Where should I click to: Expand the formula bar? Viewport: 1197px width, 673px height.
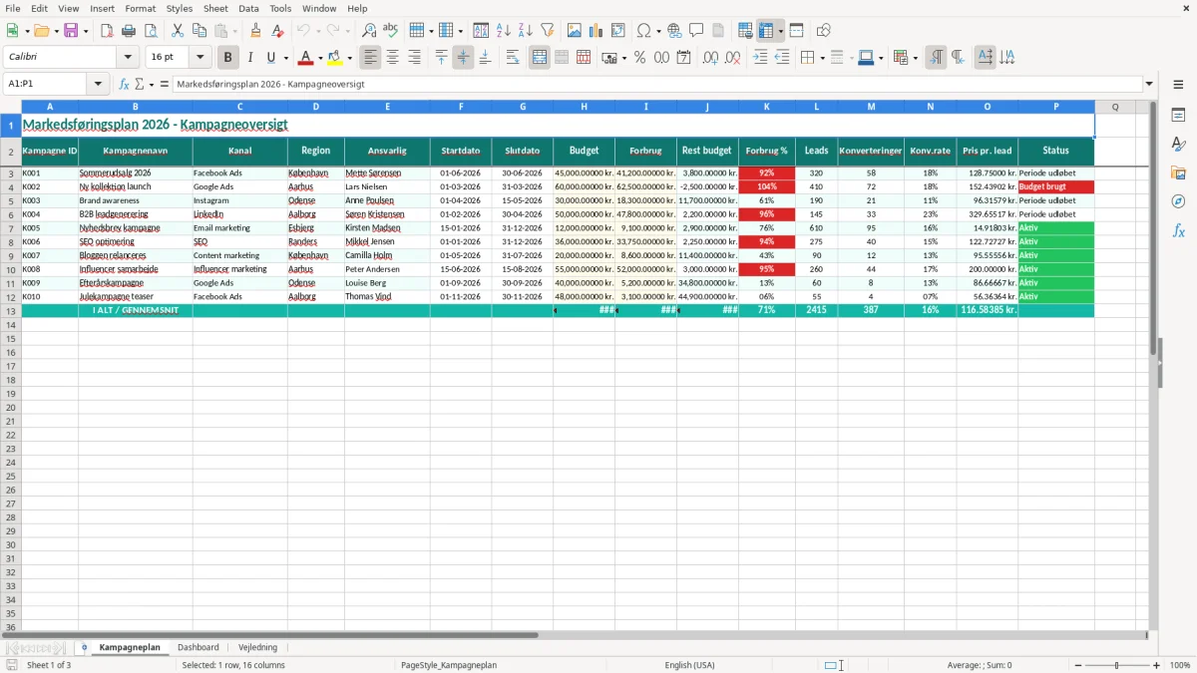[x=1149, y=84]
